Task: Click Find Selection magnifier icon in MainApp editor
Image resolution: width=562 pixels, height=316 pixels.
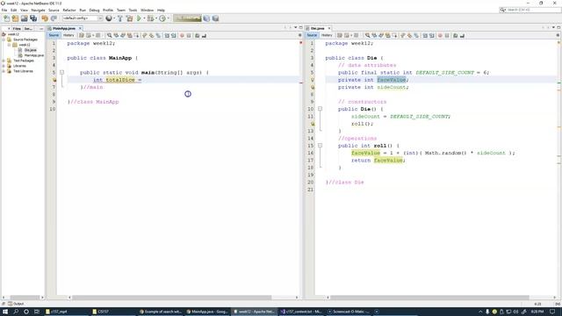Action: [109, 35]
